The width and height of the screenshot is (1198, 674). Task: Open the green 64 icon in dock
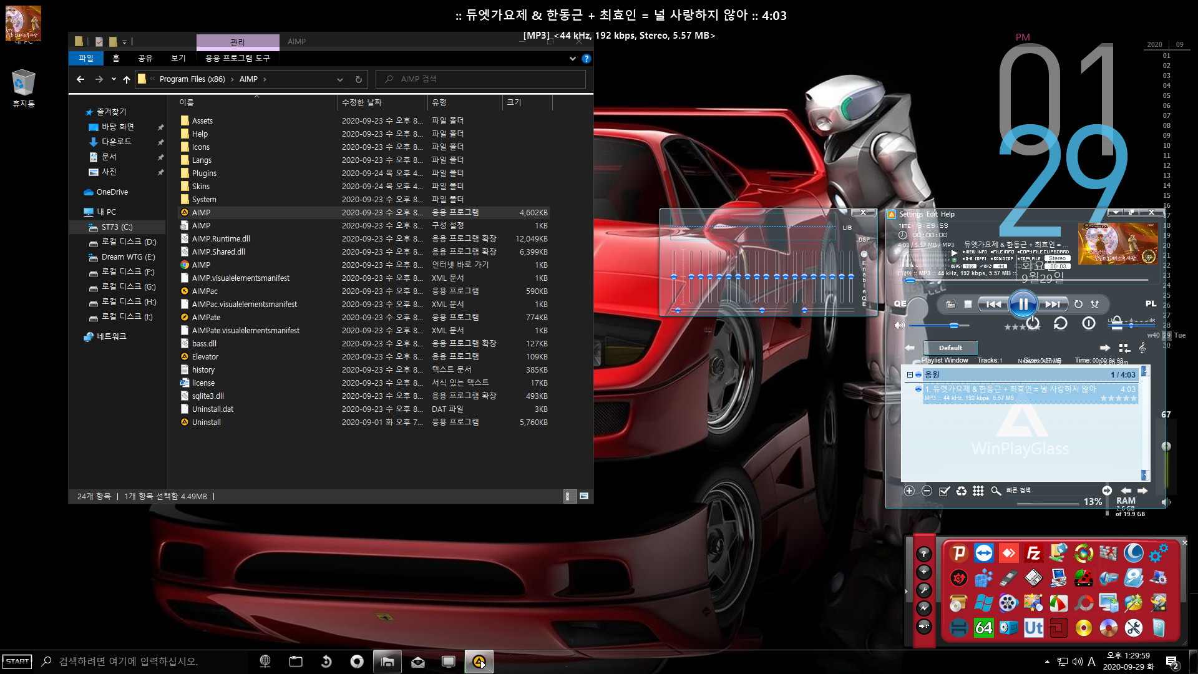(x=983, y=628)
